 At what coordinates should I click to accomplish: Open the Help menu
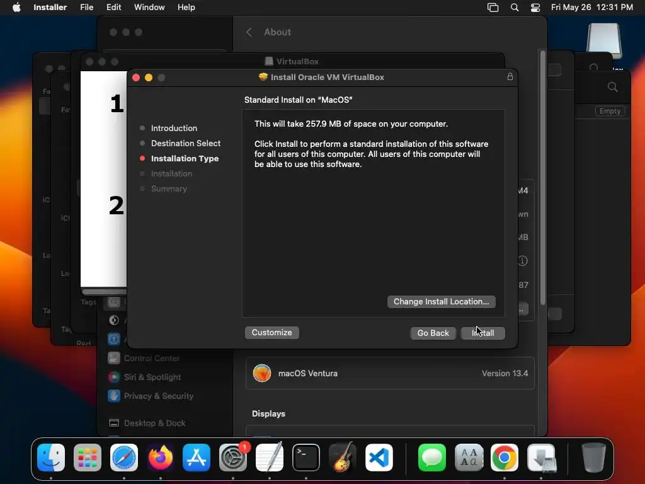186,7
